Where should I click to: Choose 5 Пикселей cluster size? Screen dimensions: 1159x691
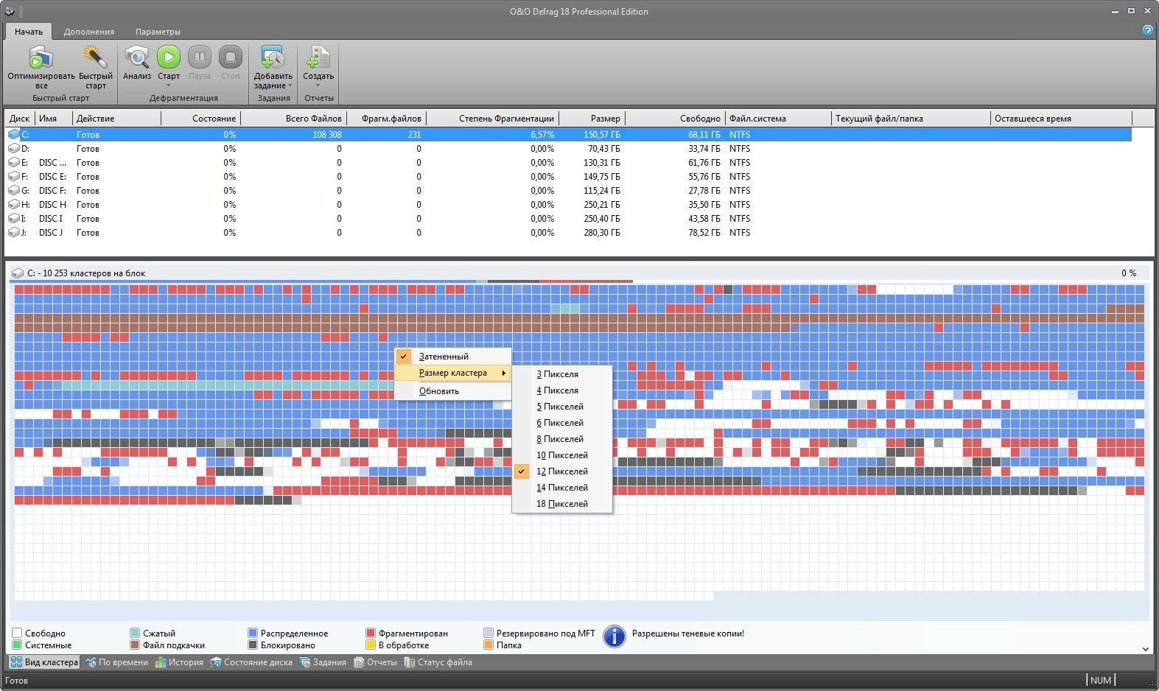click(x=562, y=407)
